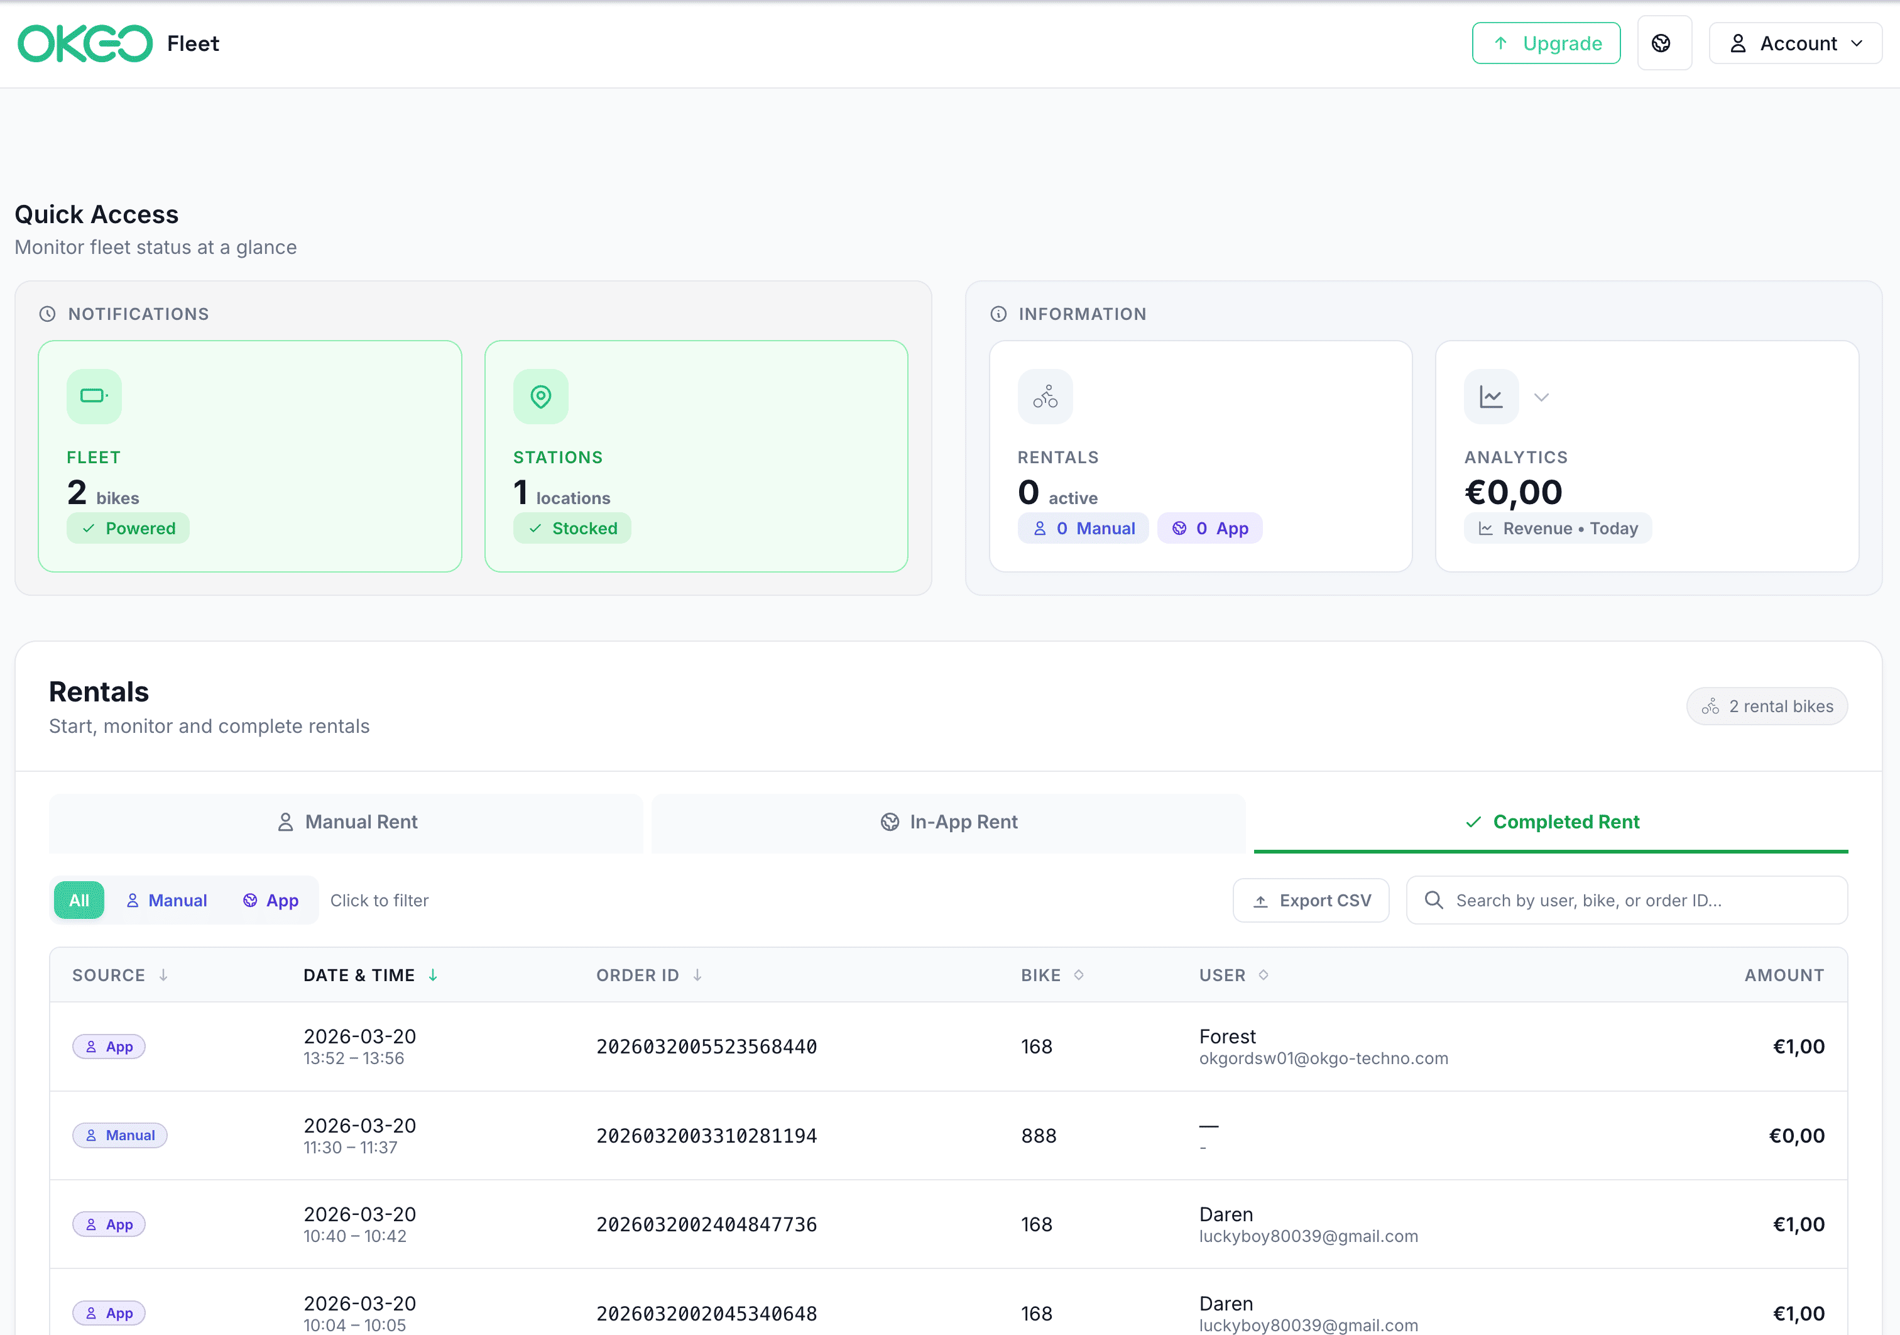Click the Rentals bicycle icon
1900x1335 pixels.
(1044, 397)
